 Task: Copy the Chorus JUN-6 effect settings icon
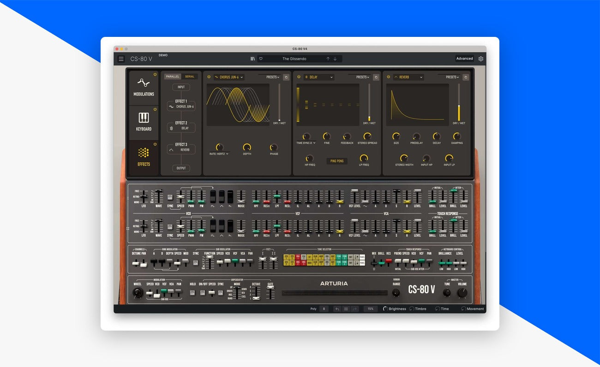(286, 77)
